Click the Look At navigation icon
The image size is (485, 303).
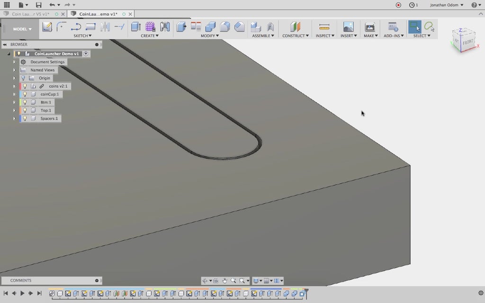click(216, 281)
